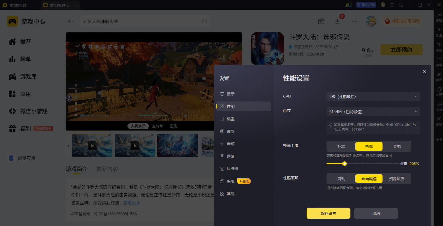Close the settings dialog with X
The height and width of the screenshot is (226, 443).
(x=424, y=71)
